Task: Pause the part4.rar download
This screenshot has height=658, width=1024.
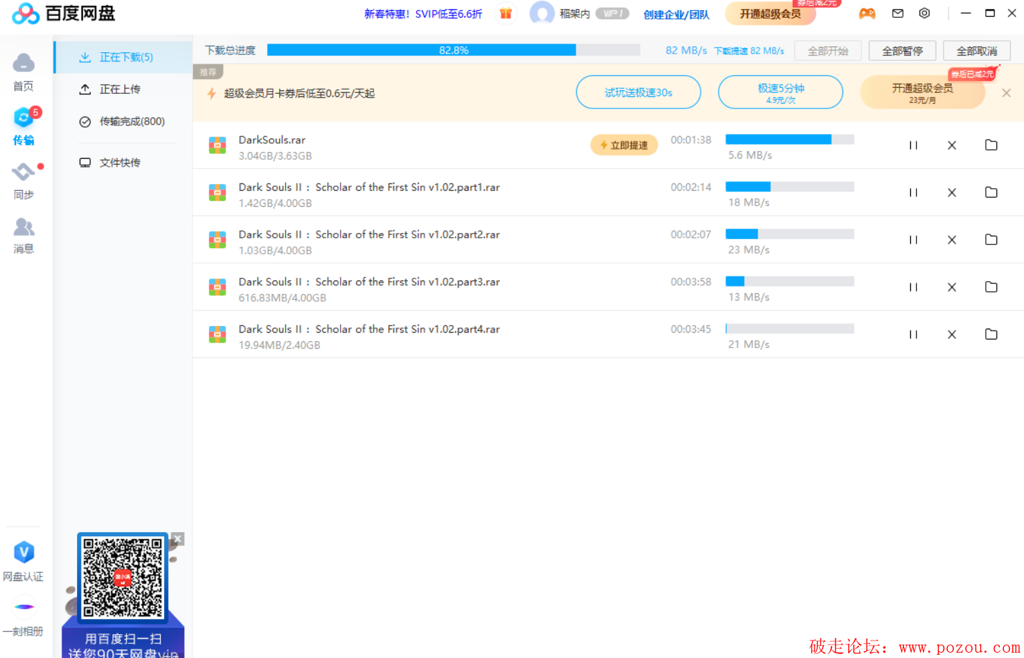Action: point(913,335)
